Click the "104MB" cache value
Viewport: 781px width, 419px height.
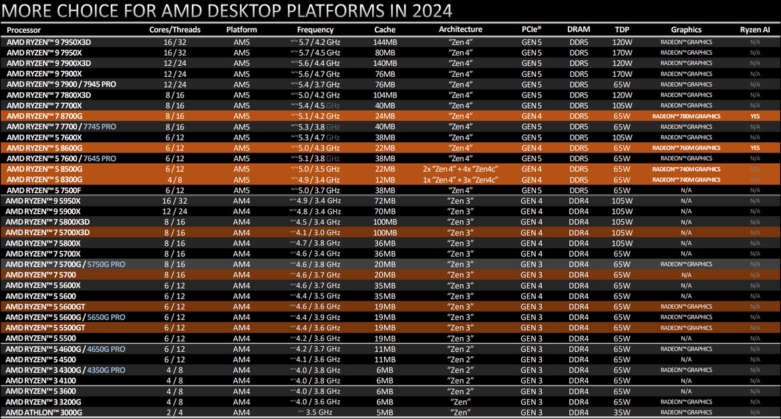[x=385, y=95]
